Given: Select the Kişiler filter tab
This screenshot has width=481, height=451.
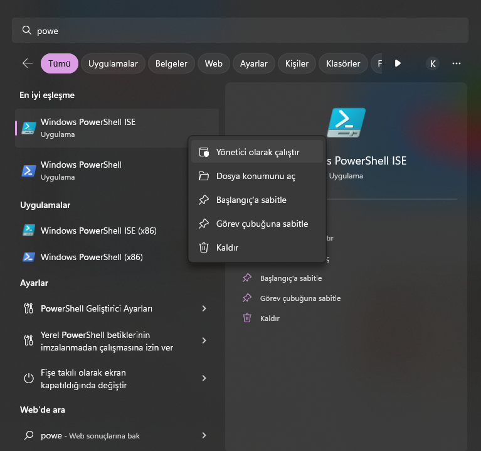Looking at the screenshot, I should 297,63.
